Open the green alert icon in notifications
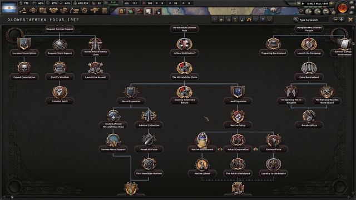Image resolution: width=356 pixels, height=200 pixels. pos(131,11)
